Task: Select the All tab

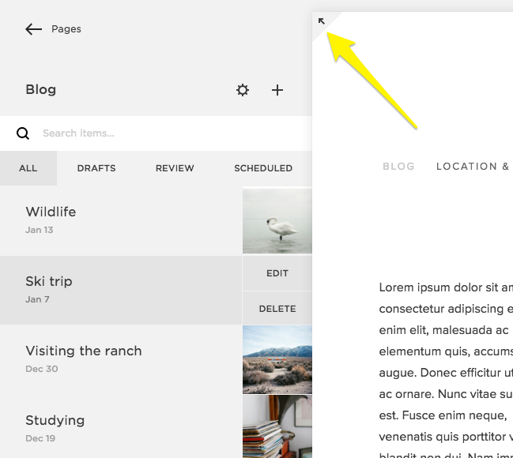Action: click(x=28, y=168)
